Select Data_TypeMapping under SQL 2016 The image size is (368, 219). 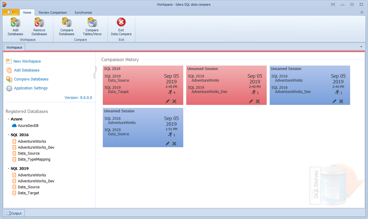(34, 159)
